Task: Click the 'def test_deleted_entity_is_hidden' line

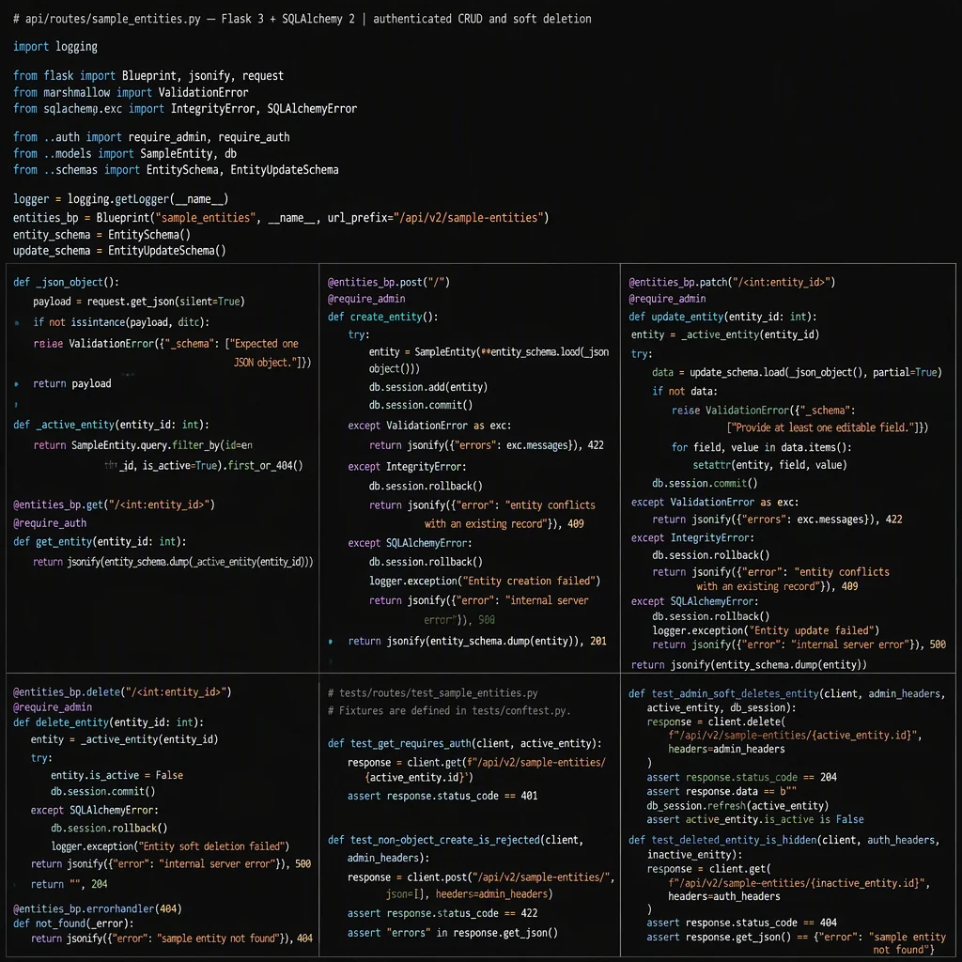Action: pyautogui.click(x=784, y=840)
